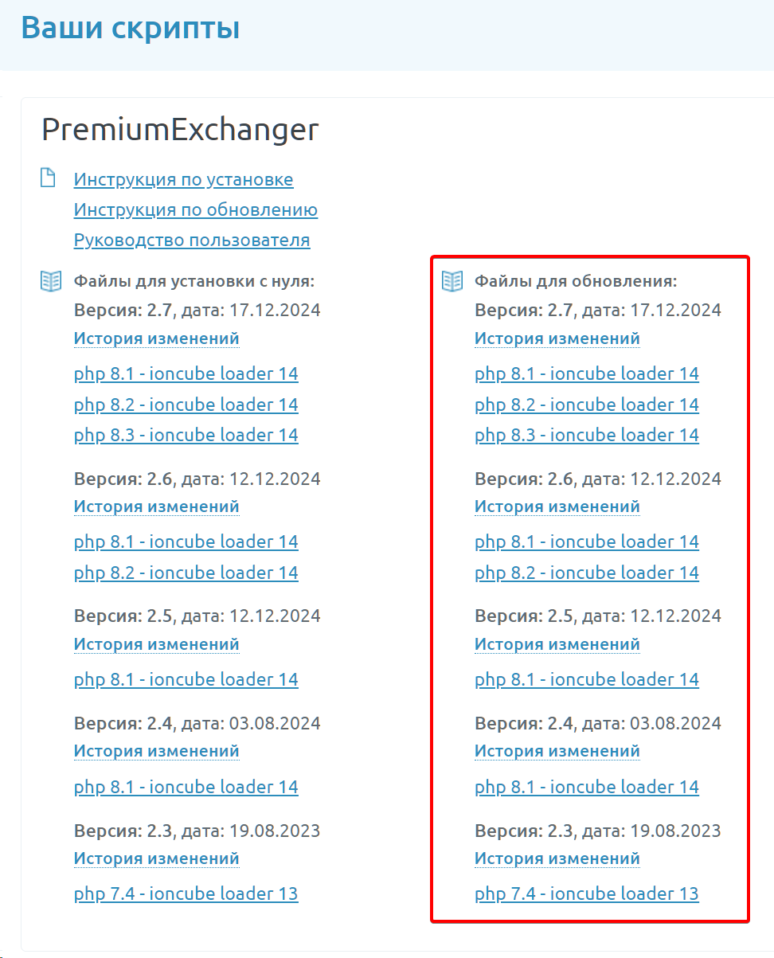Open version 2.7 changelog in the installation column

click(x=156, y=338)
